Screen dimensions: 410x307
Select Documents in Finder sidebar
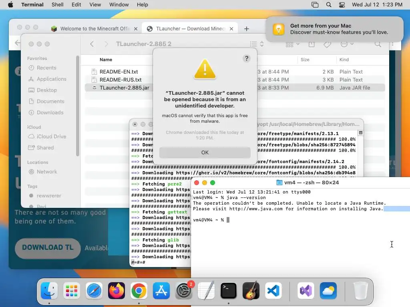50,101
